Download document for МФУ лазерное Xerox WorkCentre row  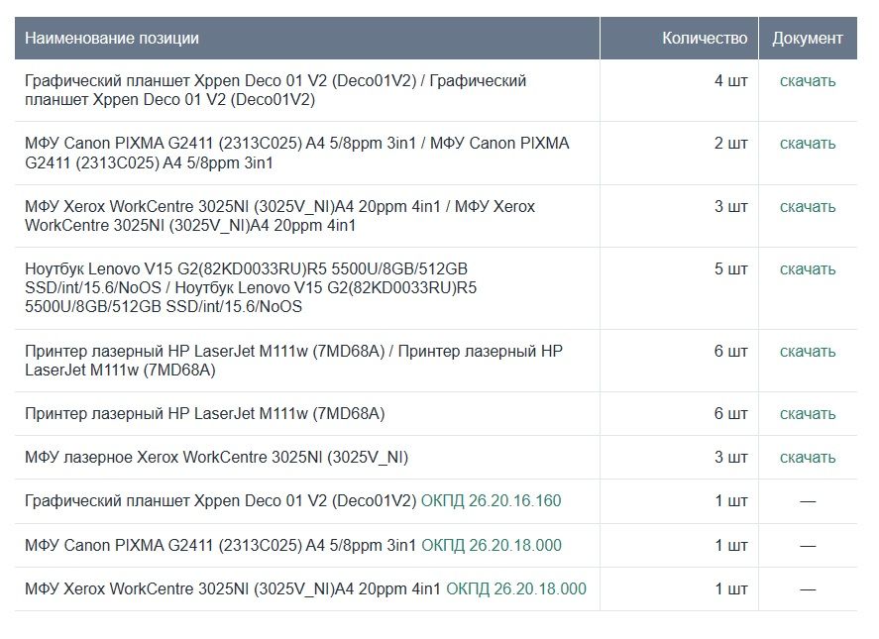807,458
